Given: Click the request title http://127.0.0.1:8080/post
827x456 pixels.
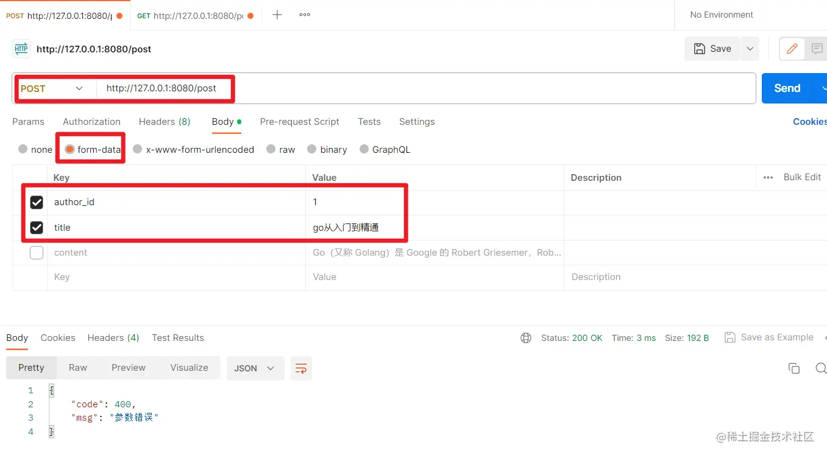Looking at the screenshot, I should coord(94,49).
